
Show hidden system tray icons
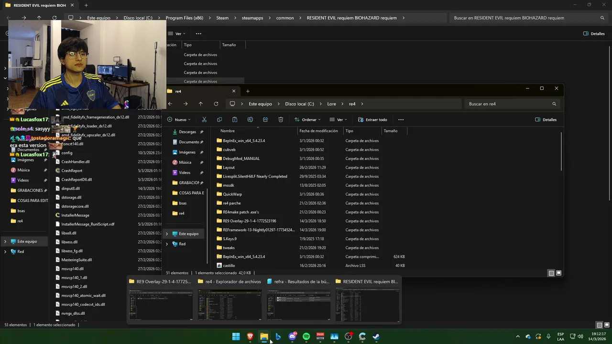click(x=518, y=336)
